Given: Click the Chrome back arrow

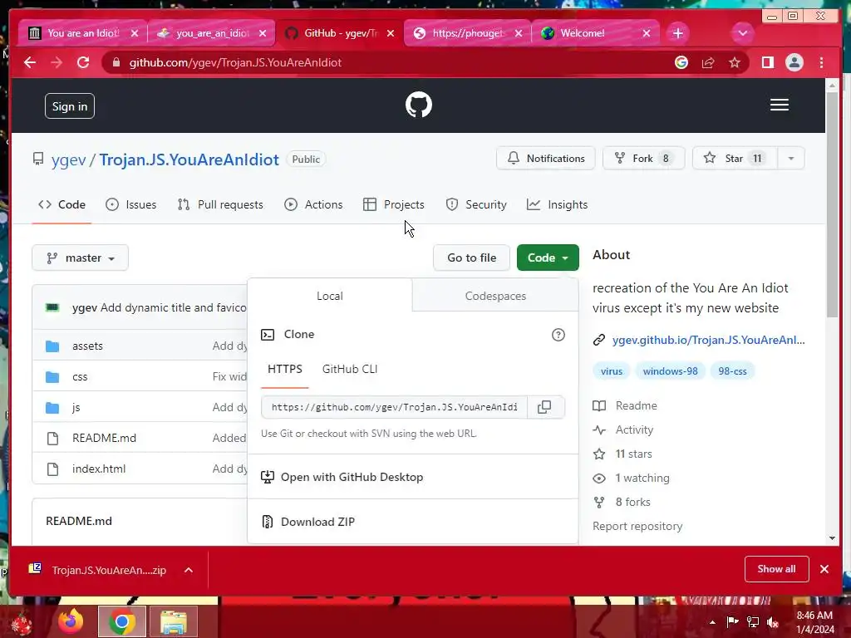Looking at the screenshot, I should (30, 62).
